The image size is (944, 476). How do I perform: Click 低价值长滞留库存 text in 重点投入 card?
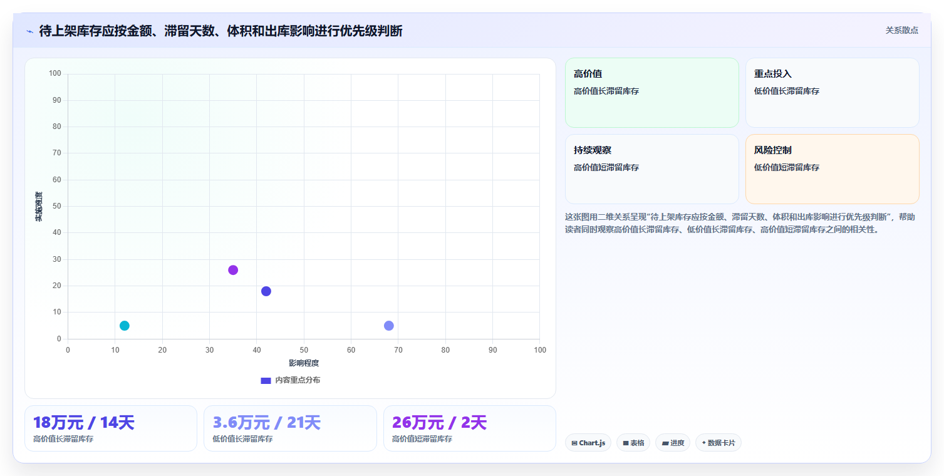pyautogui.click(x=787, y=91)
